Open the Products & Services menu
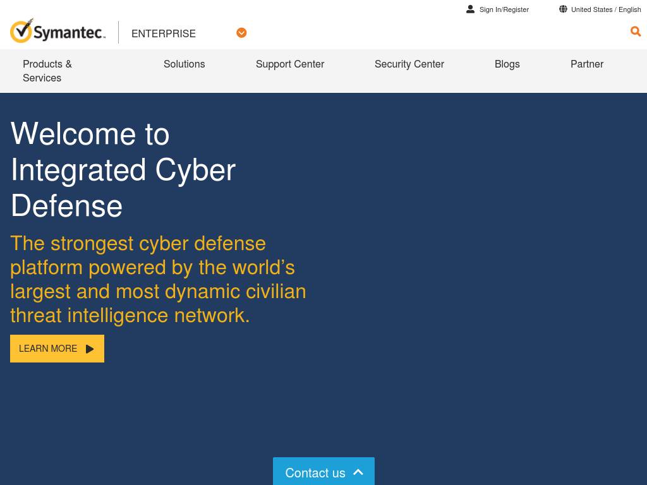The height and width of the screenshot is (485, 647). tap(47, 71)
